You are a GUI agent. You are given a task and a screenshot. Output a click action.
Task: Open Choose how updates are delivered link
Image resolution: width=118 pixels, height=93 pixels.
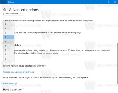coord(19,72)
